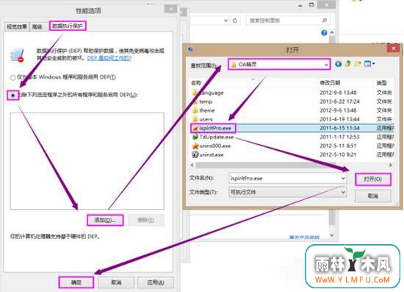Select the Windows programs only DEP radio button
Viewport: 404px width, 292px height.
click(12, 77)
